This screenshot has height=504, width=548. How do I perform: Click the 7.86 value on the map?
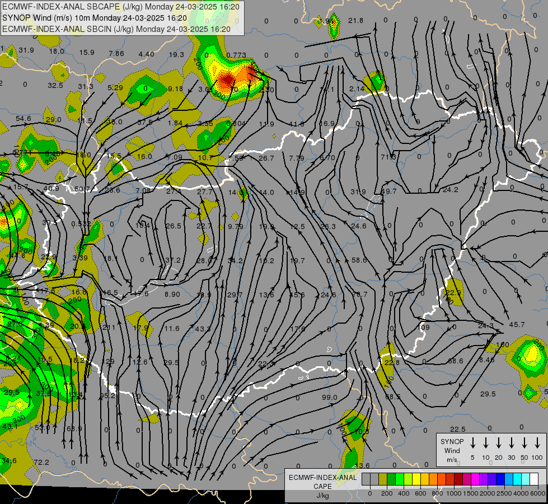[116, 53]
